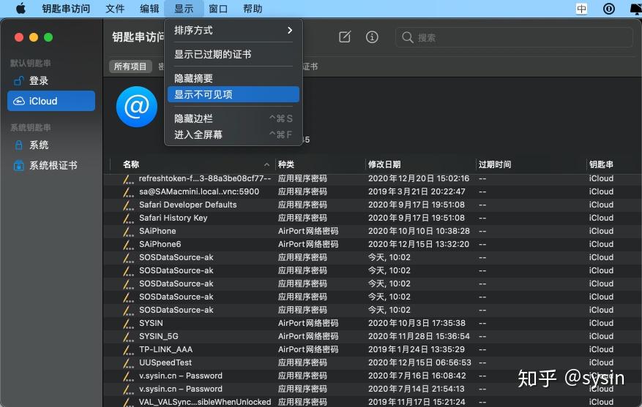The height and width of the screenshot is (407, 642).
Task: Select the 系统 keychain in sidebar
Action: (x=51, y=145)
